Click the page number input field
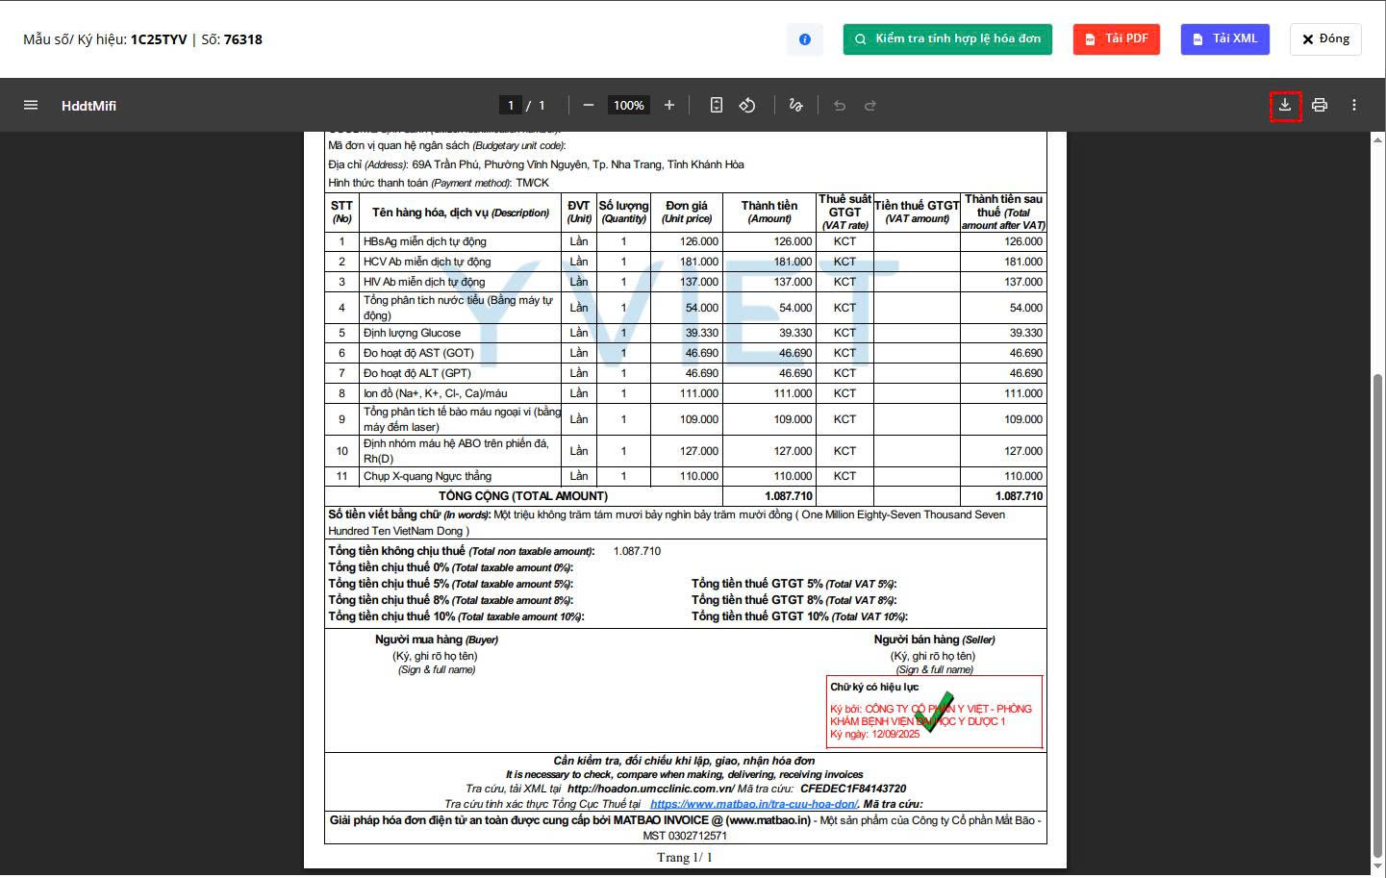 click(511, 106)
